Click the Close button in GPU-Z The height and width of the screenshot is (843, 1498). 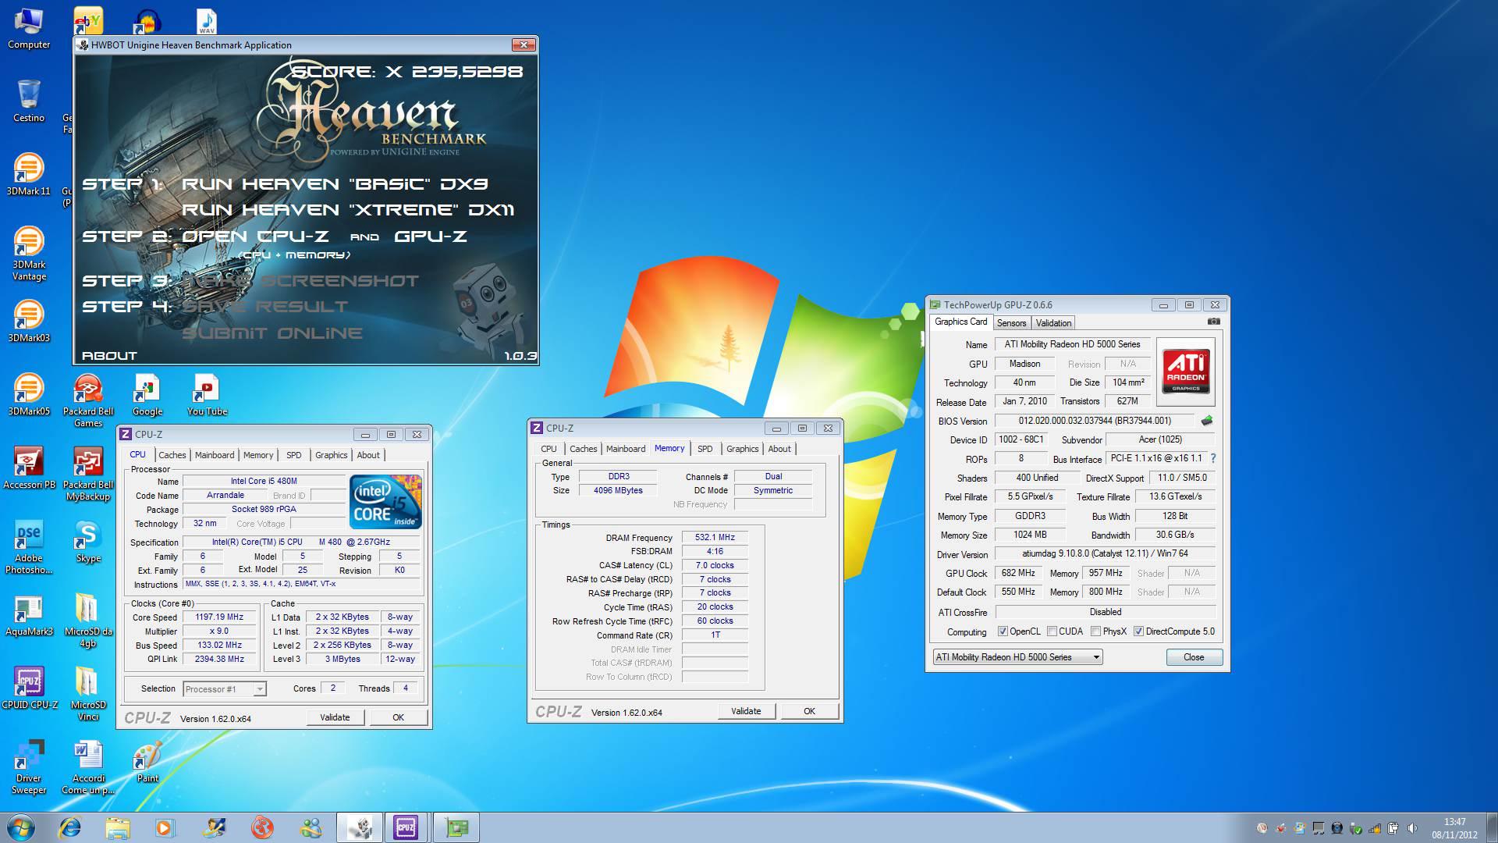[1194, 657]
